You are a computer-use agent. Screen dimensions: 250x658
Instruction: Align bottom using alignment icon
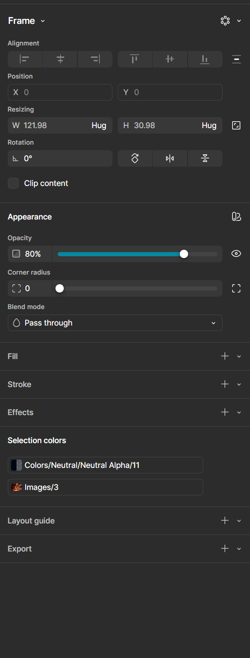tap(205, 59)
